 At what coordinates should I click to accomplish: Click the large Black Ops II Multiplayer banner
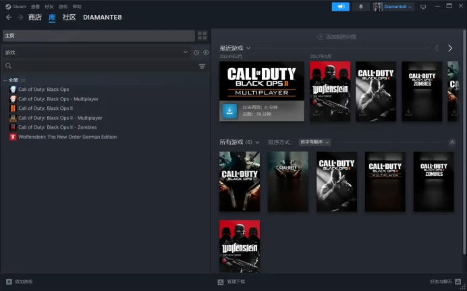pos(262,81)
